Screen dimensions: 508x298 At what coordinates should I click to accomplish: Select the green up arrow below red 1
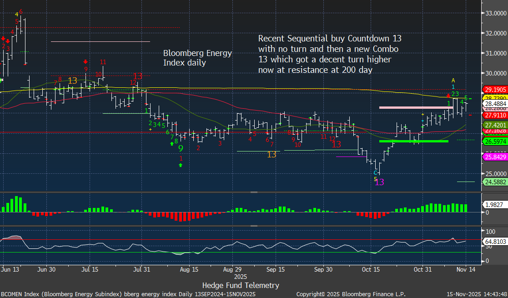(181, 165)
